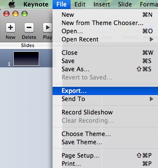Open the Apple menu

[x=12, y=4]
